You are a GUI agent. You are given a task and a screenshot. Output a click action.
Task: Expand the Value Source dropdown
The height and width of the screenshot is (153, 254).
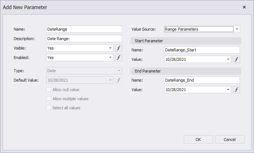[x=237, y=29]
